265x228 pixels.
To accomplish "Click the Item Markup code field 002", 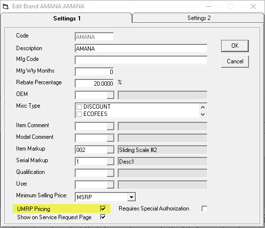I will (91, 150).
